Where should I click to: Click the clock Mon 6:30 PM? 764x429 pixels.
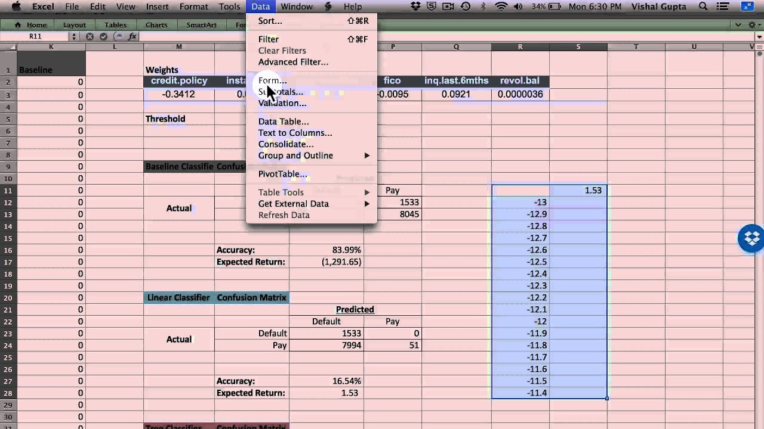(595, 7)
